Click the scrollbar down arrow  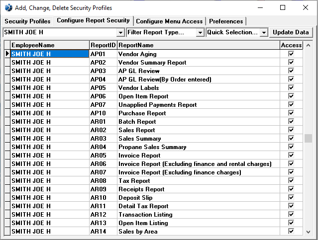(309, 232)
